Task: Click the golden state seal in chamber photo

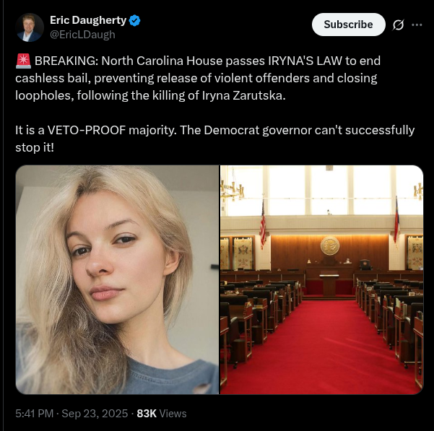Action: [x=330, y=245]
